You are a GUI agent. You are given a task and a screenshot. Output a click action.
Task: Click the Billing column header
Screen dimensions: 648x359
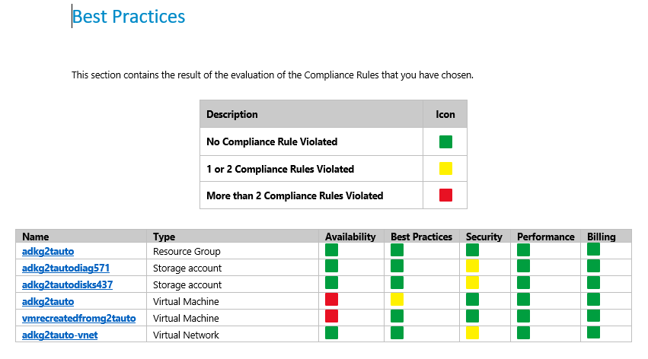point(602,237)
